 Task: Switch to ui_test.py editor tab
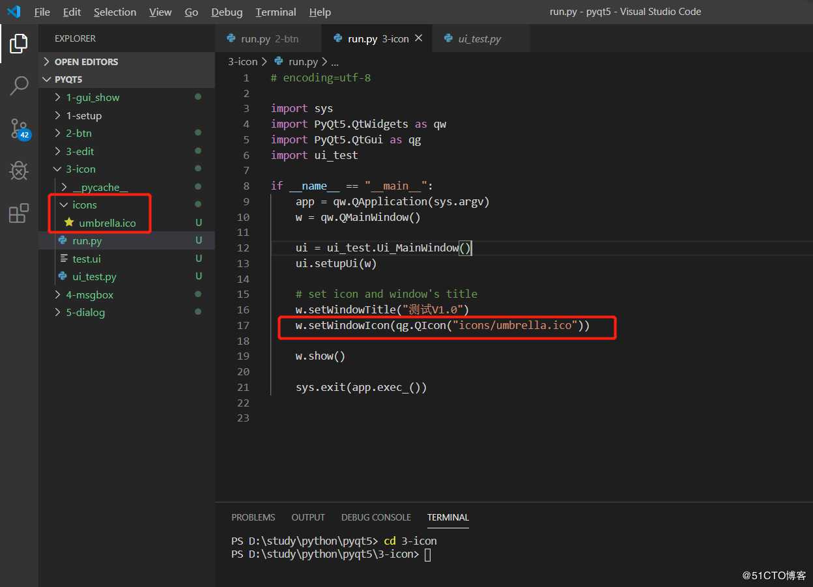point(481,39)
